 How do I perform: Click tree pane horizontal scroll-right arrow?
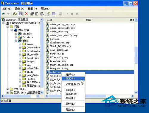click(38, 96)
